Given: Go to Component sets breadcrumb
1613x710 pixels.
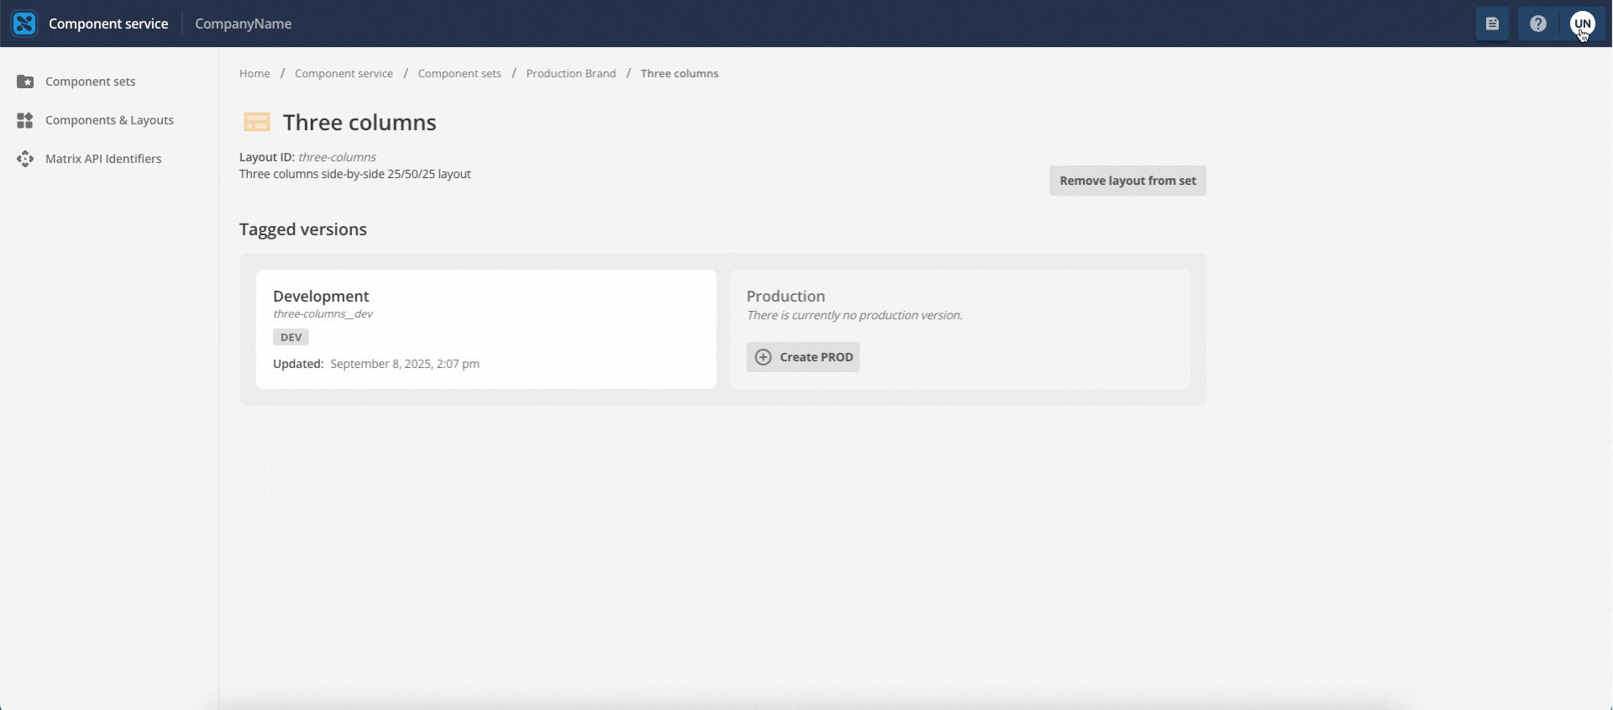Looking at the screenshot, I should point(460,73).
